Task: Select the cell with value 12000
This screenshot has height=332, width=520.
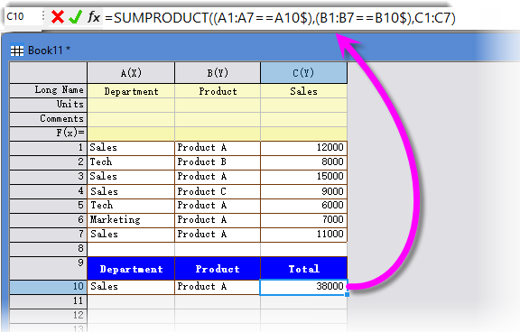Action: [303, 148]
